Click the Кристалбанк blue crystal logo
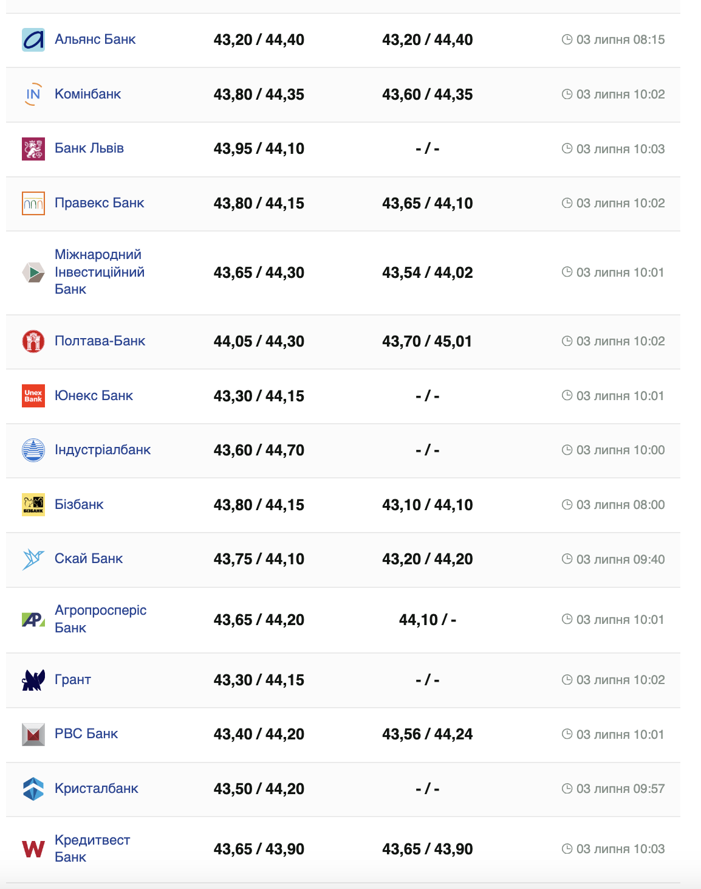This screenshot has height=889, width=701. (33, 789)
